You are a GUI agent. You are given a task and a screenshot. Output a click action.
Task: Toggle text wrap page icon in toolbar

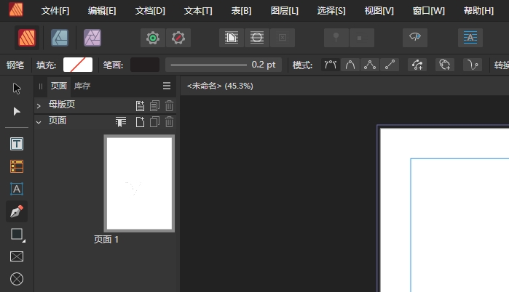(x=232, y=38)
